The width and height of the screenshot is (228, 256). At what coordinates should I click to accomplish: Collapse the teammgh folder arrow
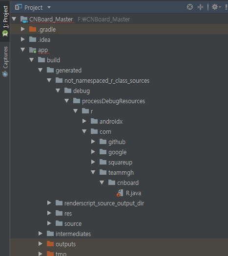click(93, 172)
